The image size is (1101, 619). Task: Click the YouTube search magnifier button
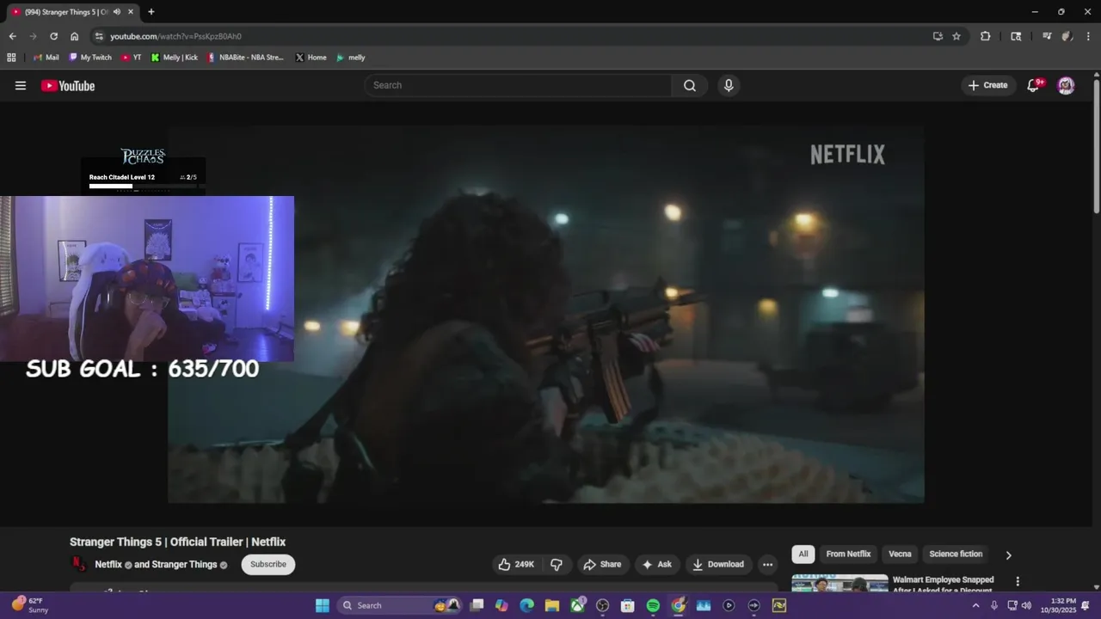690,85
